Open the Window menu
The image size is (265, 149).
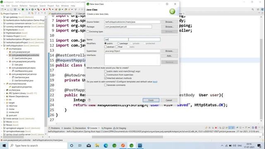65,6
